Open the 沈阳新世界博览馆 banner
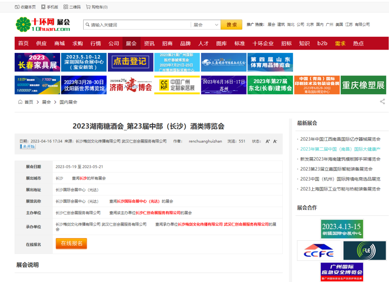Screen dimensions: 389x282 pyautogui.click(x=84, y=85)
